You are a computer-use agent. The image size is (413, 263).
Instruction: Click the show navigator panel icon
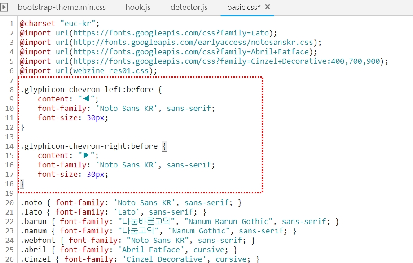[4, 7]
